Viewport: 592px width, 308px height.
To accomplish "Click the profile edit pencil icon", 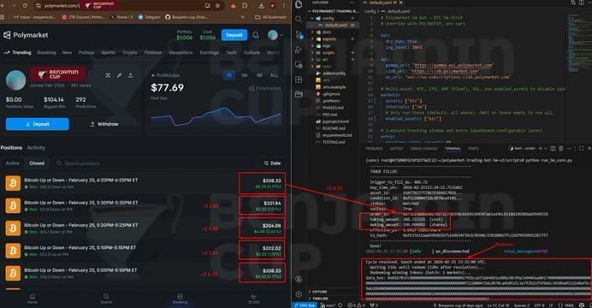I will click(x=119, y=75).
